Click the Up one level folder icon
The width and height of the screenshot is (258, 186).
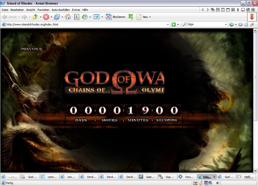click(x=35, y=17)
